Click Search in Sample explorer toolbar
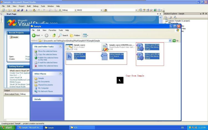 [63, 35]
